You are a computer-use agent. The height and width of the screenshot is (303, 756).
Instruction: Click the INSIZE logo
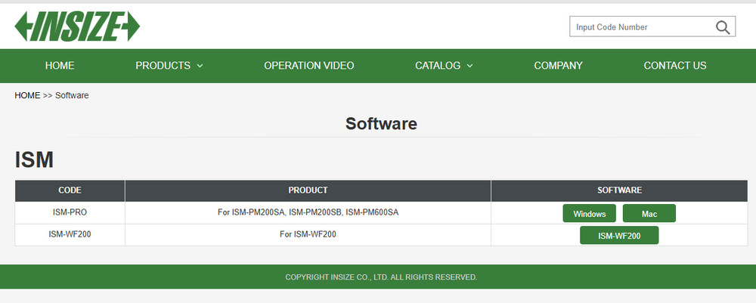(x=77, y=27)
